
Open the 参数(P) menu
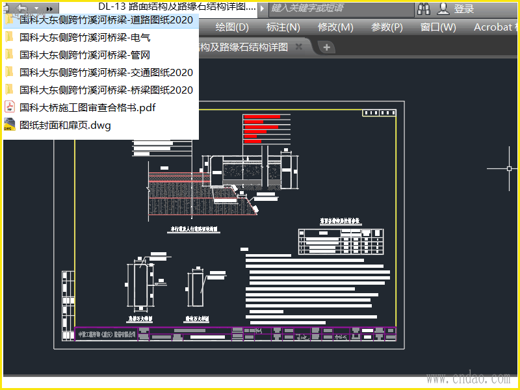tap(387, 27)
